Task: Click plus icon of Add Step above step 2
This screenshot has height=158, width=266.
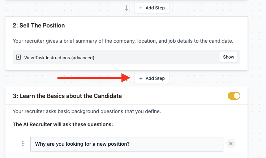Action: coord(141,8)
